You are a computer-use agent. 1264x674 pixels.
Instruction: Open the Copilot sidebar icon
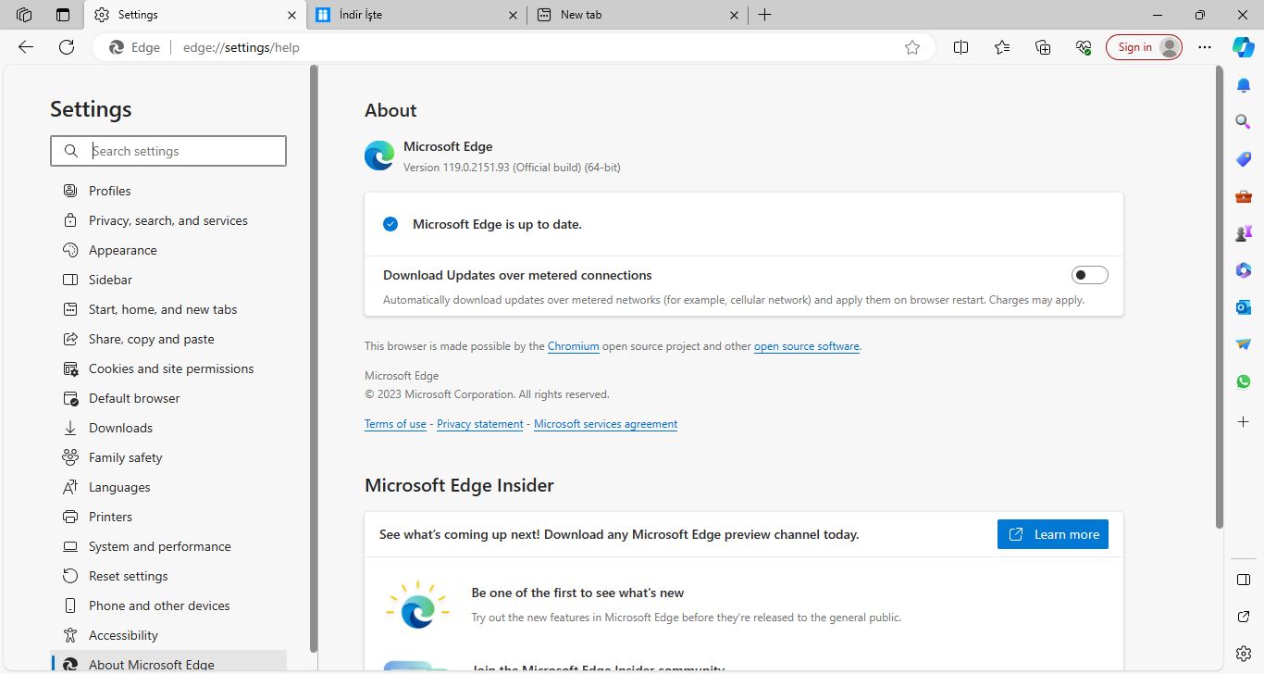(1244, 47)
